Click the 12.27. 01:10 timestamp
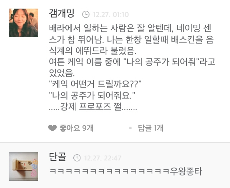The image size is (230, 188). [x=111, y=14]
